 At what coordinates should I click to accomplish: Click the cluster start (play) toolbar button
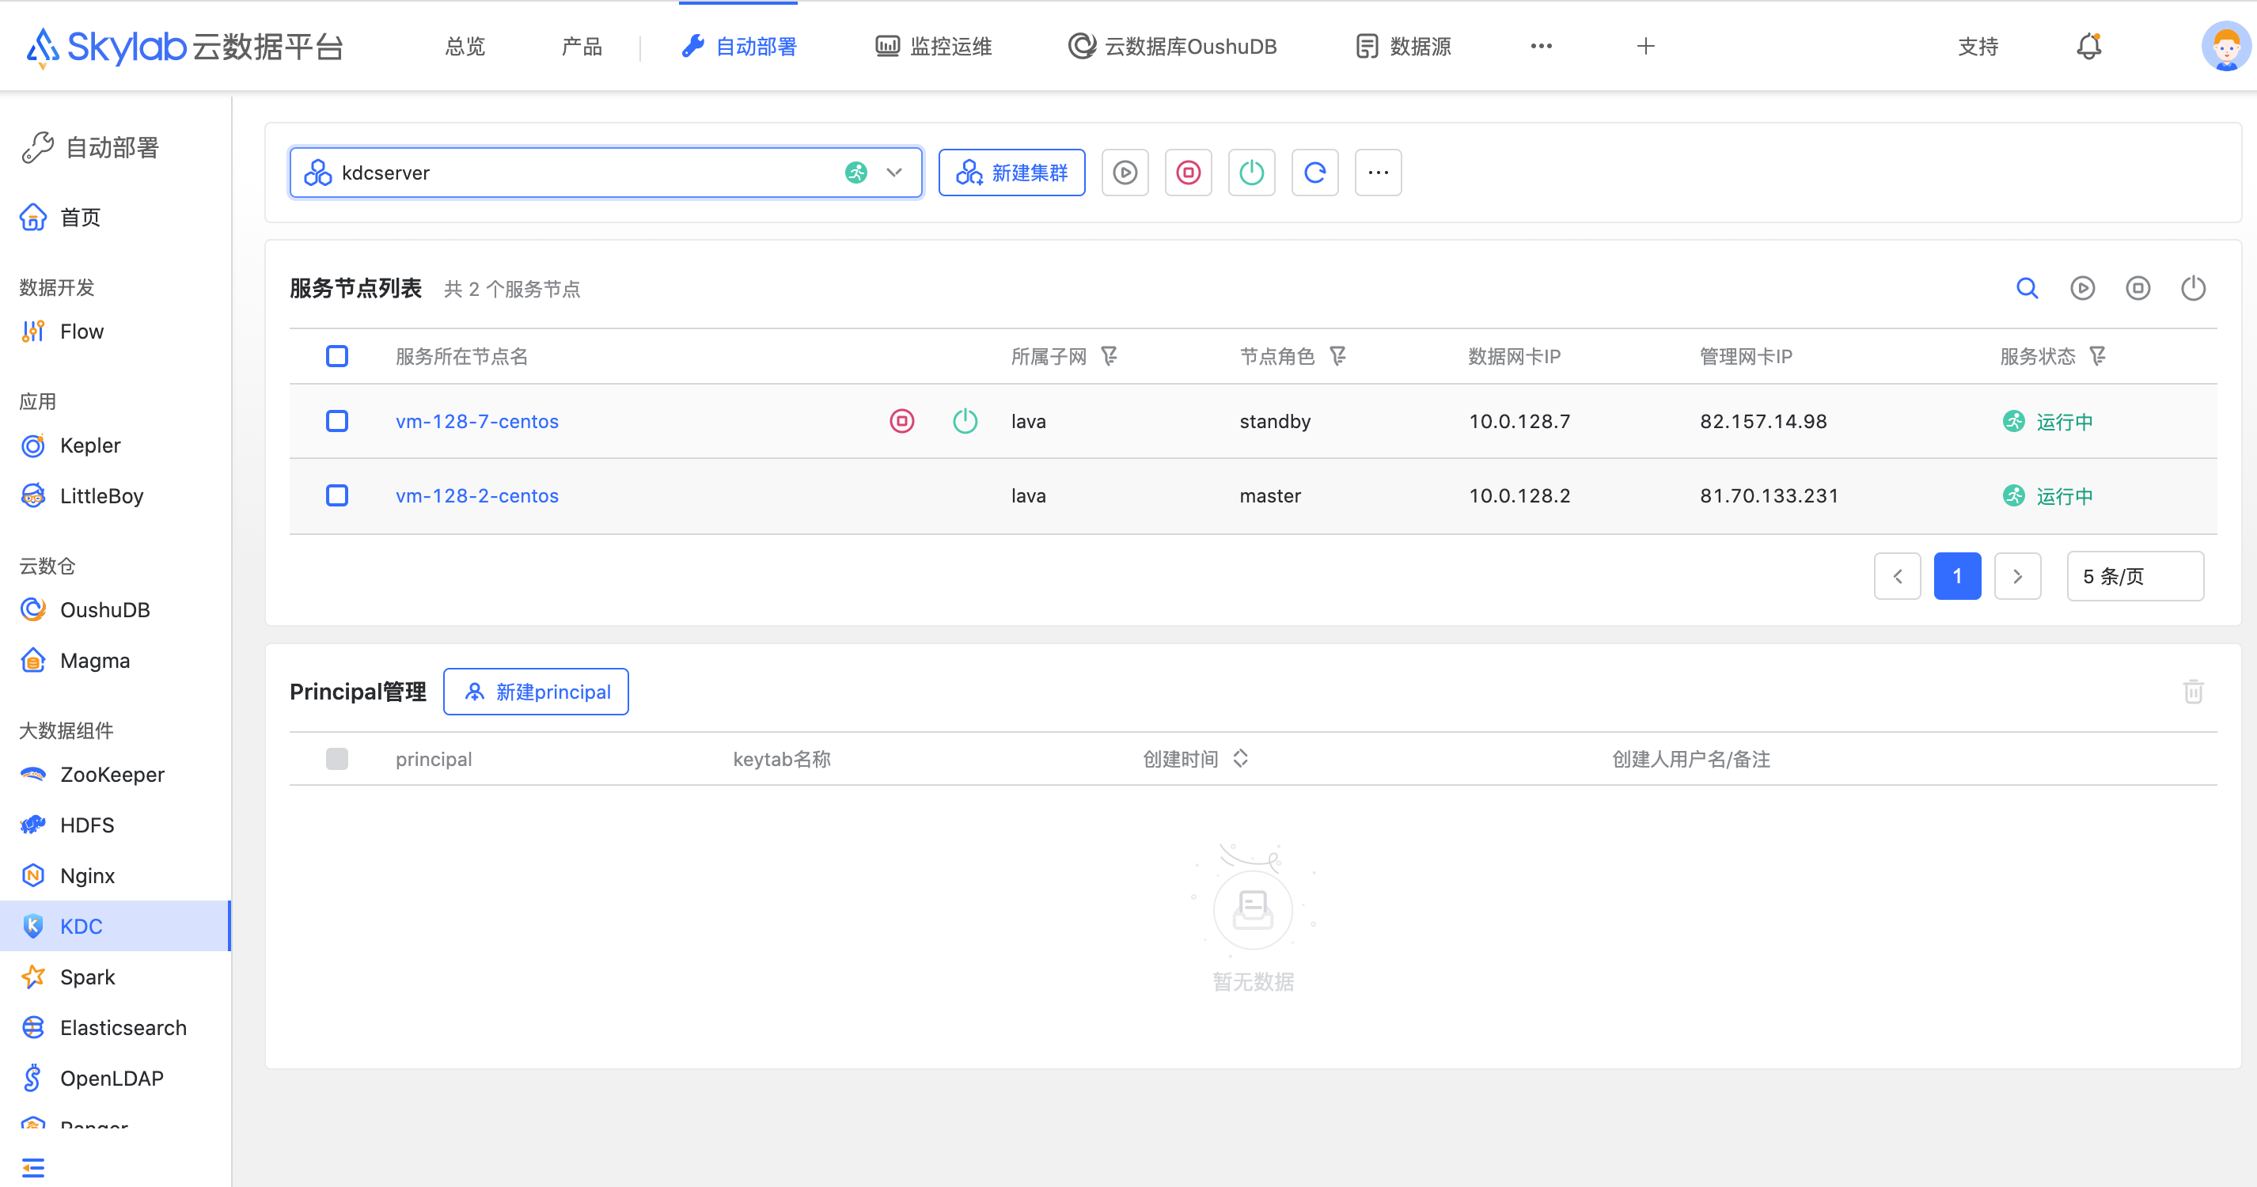click(1125, 173)
